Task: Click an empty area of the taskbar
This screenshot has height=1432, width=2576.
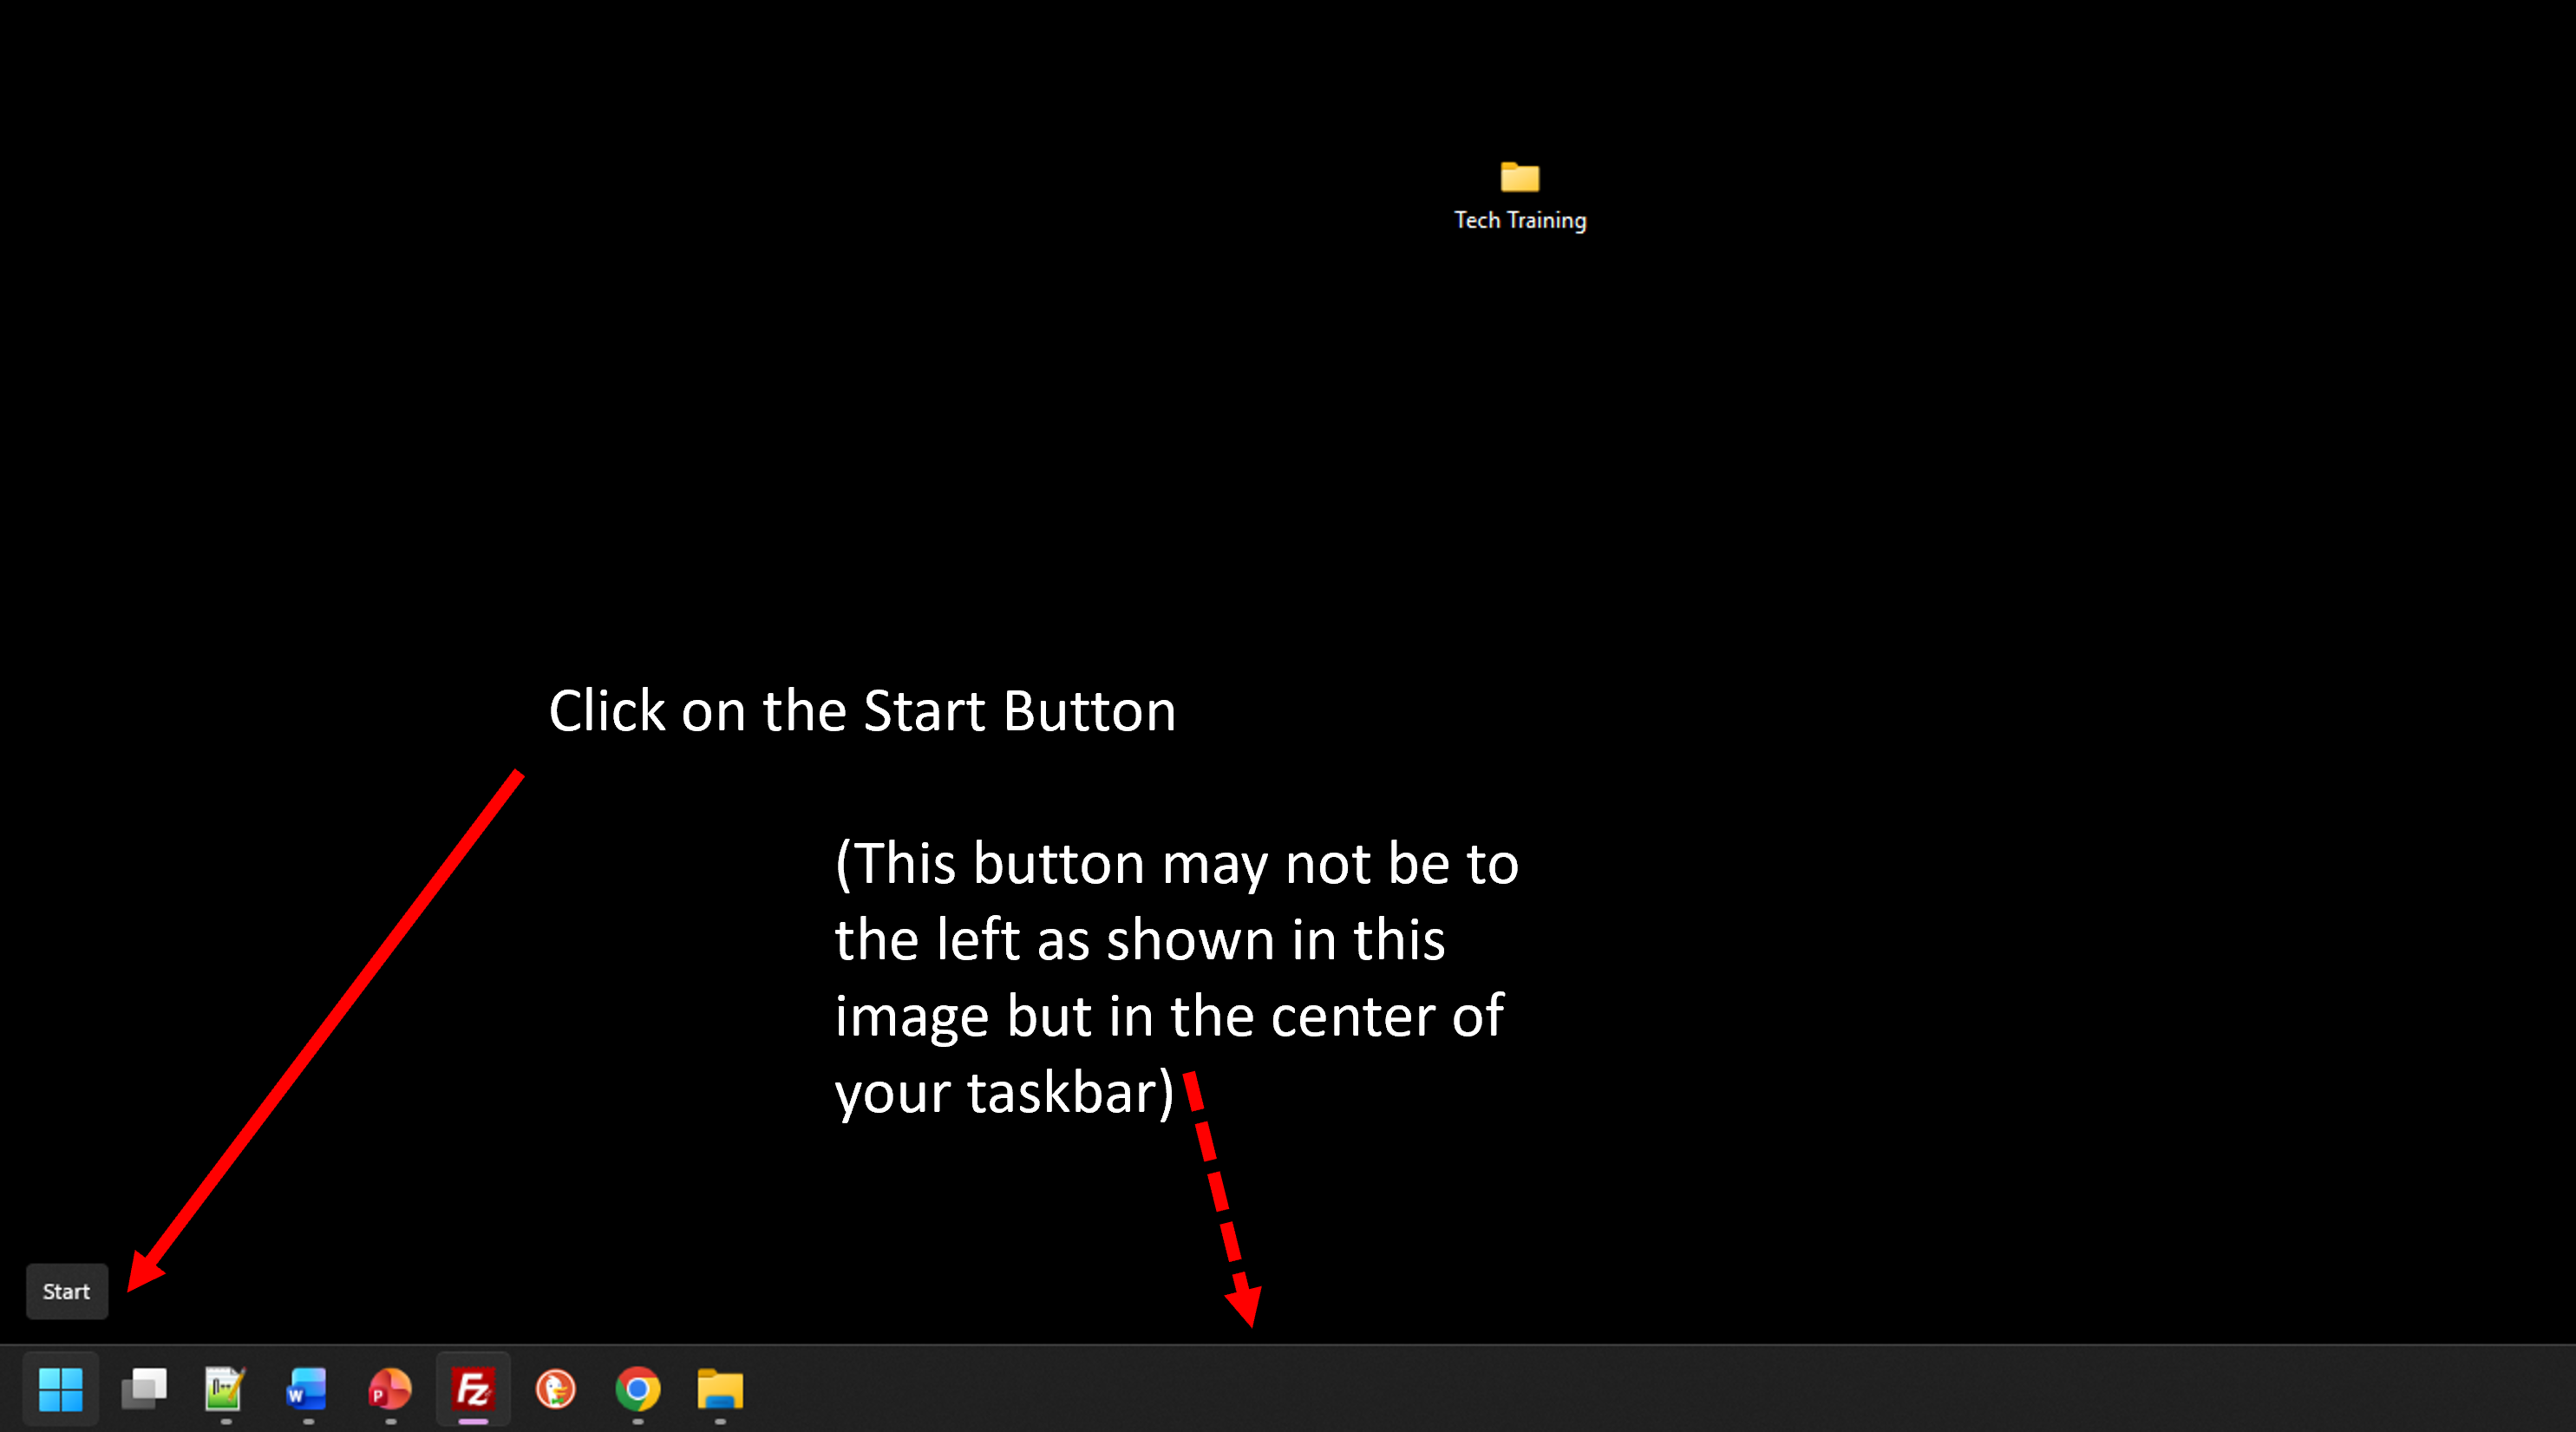Action: (x=1600, y=1389)
